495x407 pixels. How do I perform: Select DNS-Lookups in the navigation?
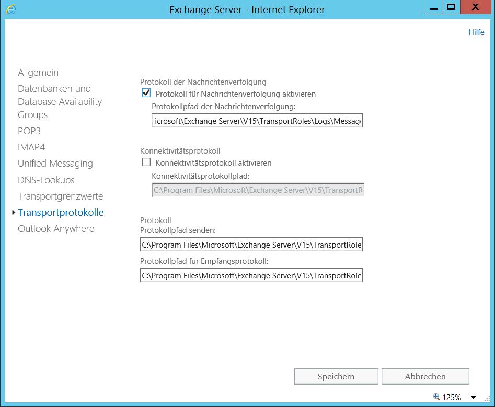pyautogui.click(x=46, y=180)
